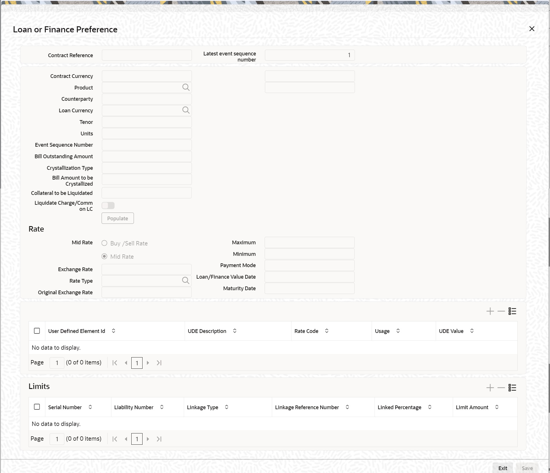Sort by Linked Percentage column
Image resolution: width=550 pixels, height=473 pixels.
(x=430, y=407)
